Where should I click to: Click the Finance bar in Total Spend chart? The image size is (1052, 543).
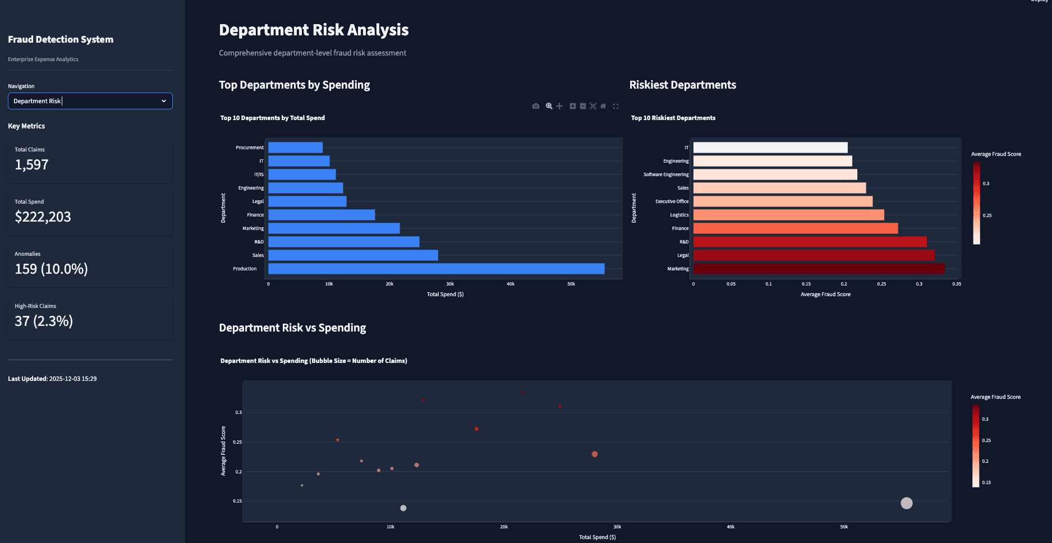pos(321,215)
